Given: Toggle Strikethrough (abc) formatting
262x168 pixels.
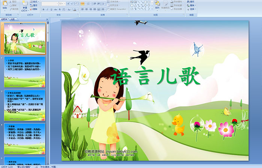Looking at the screenshot, I should tap(55, 9).
